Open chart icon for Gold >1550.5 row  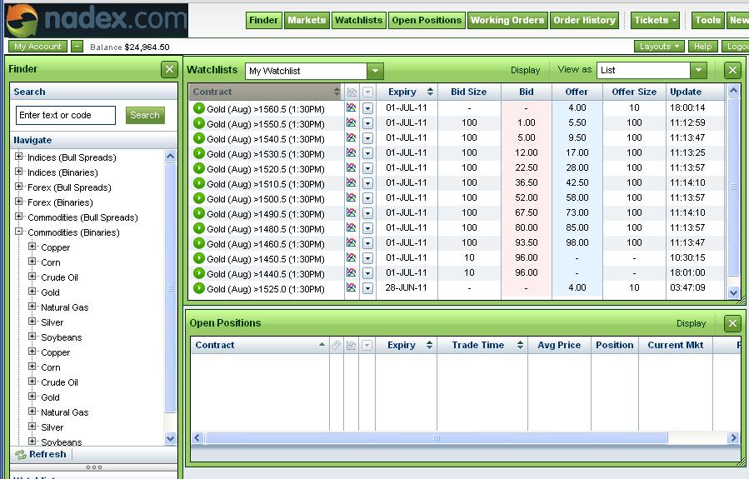[352, 123]
